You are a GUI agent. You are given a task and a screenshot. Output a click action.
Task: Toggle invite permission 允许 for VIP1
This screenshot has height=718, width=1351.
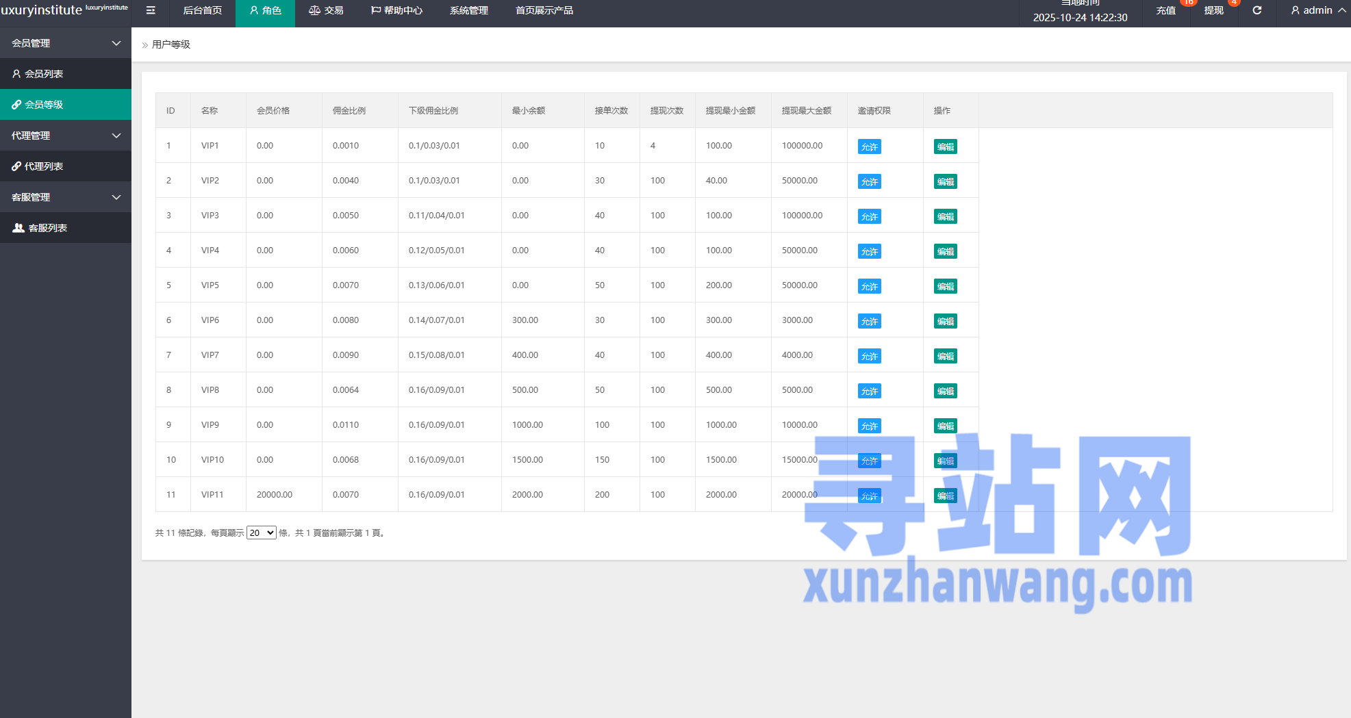[x=869, y=146]
